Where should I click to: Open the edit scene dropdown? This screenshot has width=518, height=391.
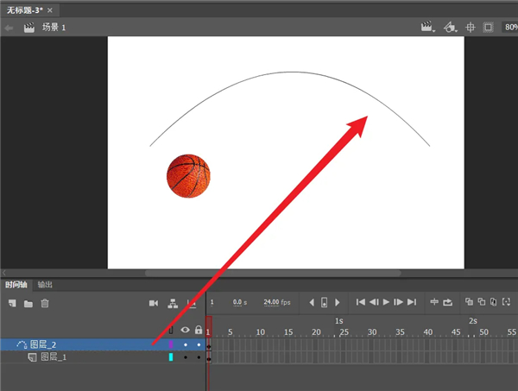(x=426, y=28)
